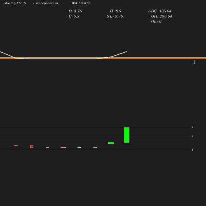Click the "Monthly Charts" title text

tap(15, 3)
